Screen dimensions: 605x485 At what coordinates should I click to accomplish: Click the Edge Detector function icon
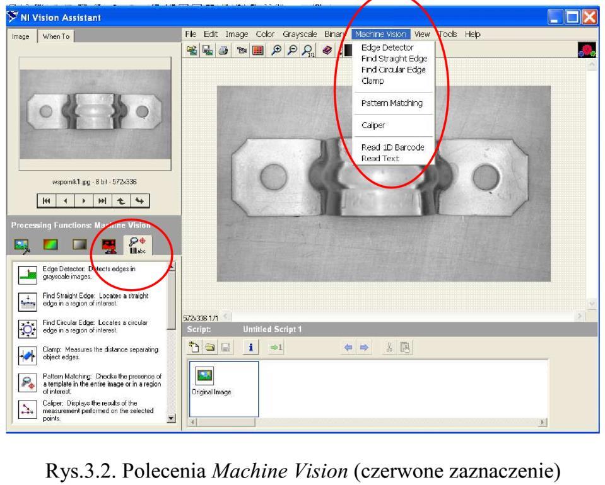pos(27,275)
